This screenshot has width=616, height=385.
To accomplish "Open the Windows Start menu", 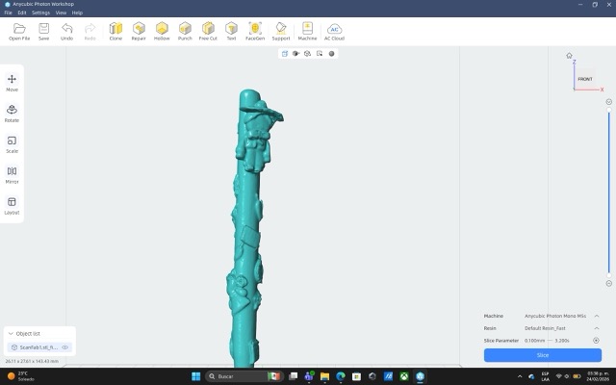I will 195,376.
